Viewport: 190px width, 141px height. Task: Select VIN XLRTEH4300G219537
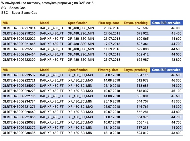[x=19, y=75]
